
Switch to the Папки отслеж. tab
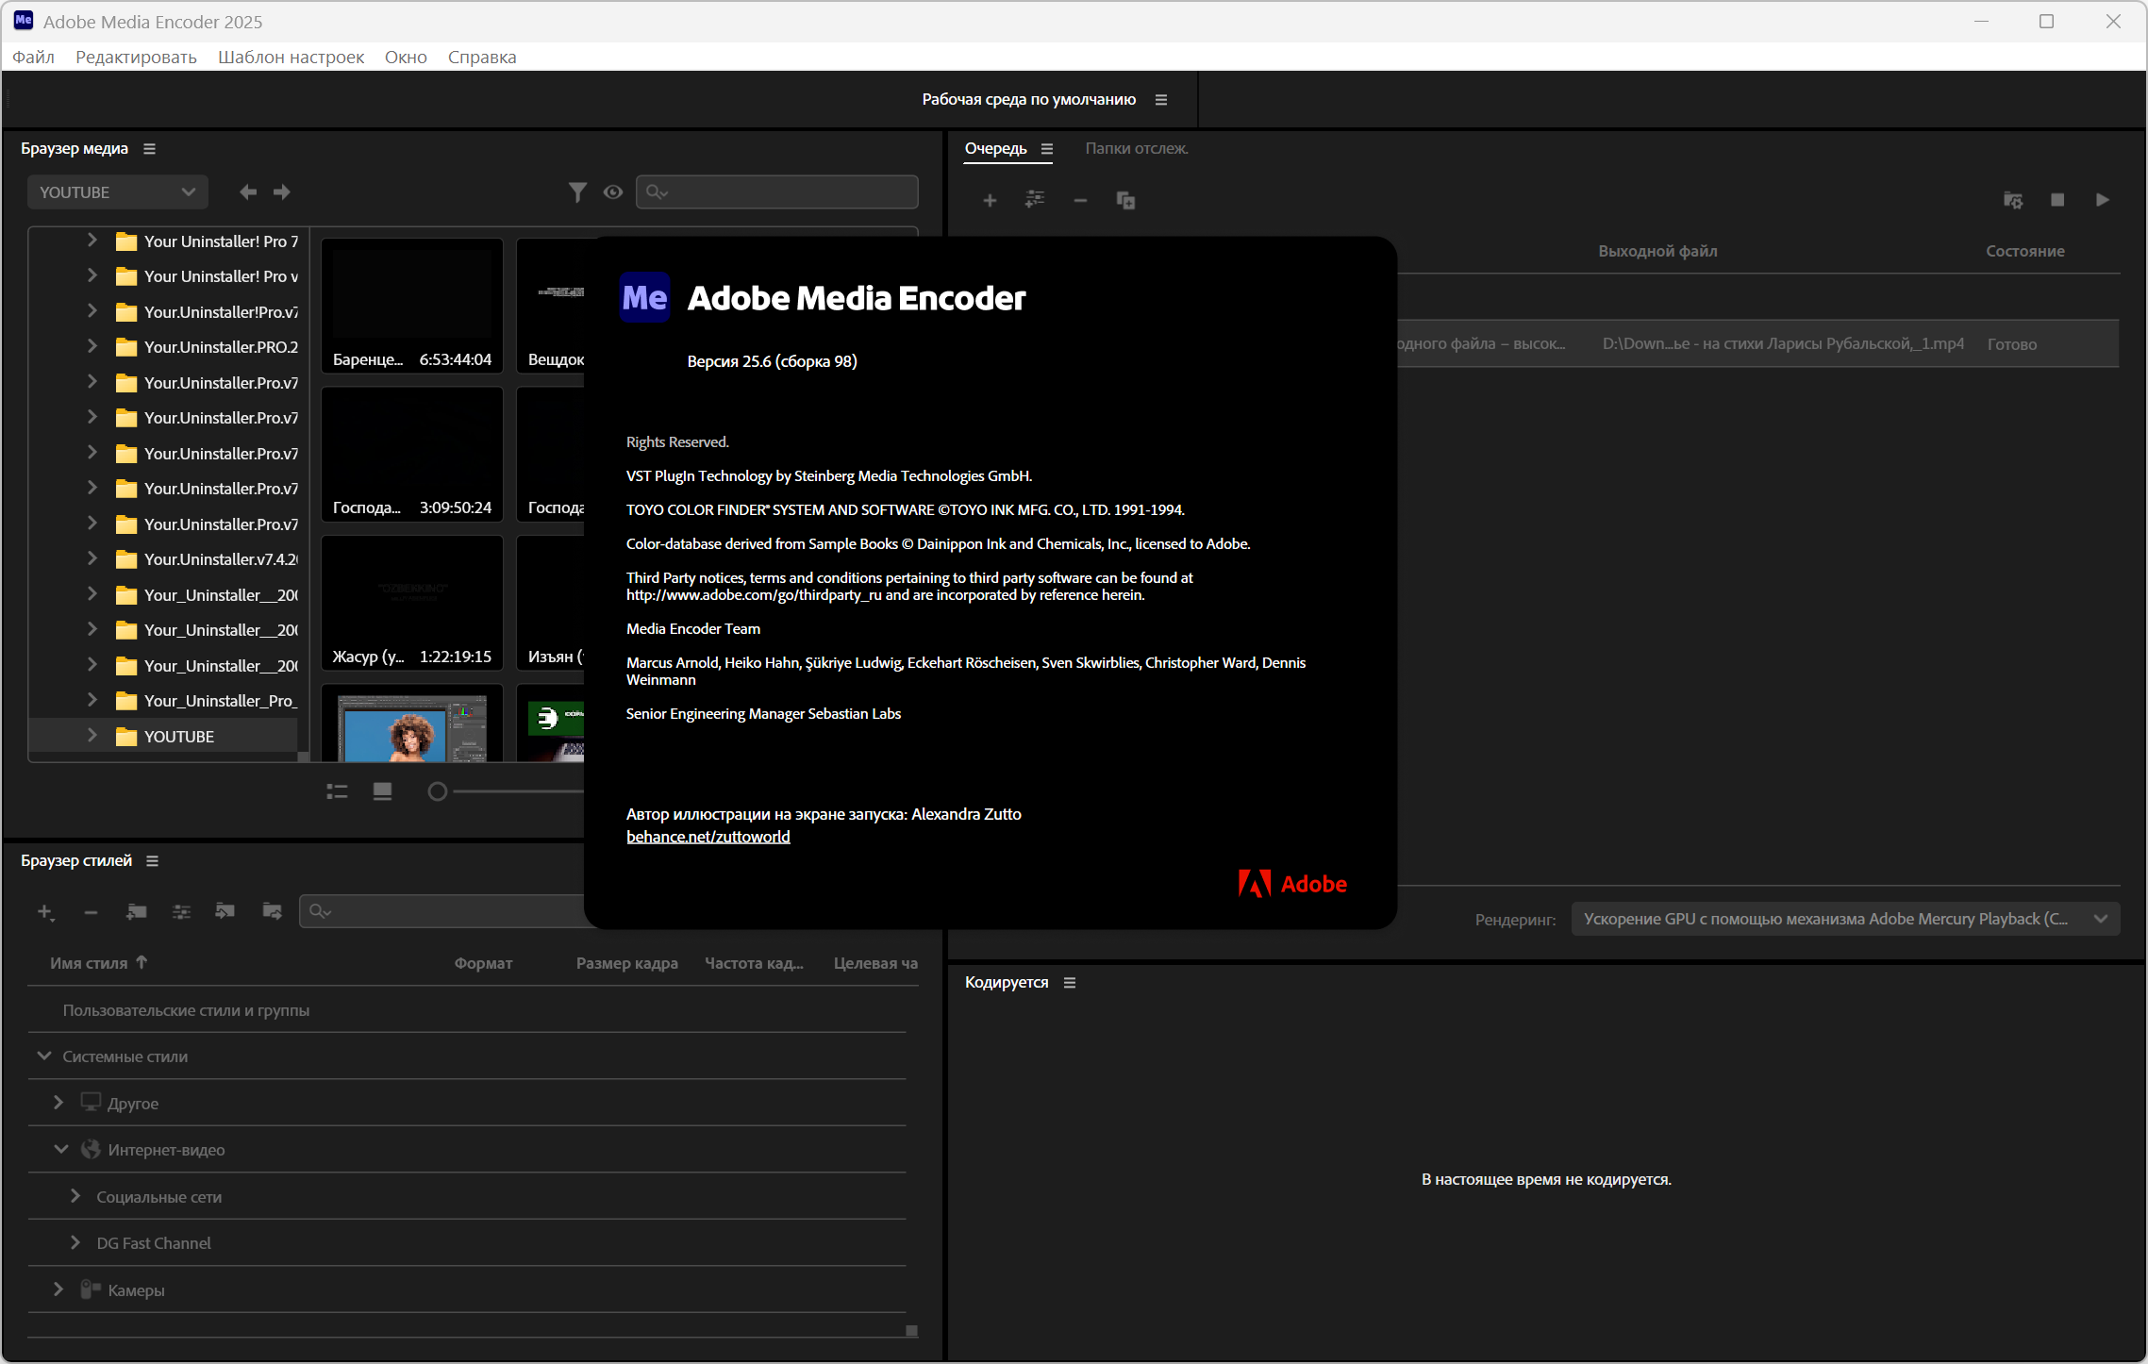pos(1136,148)
